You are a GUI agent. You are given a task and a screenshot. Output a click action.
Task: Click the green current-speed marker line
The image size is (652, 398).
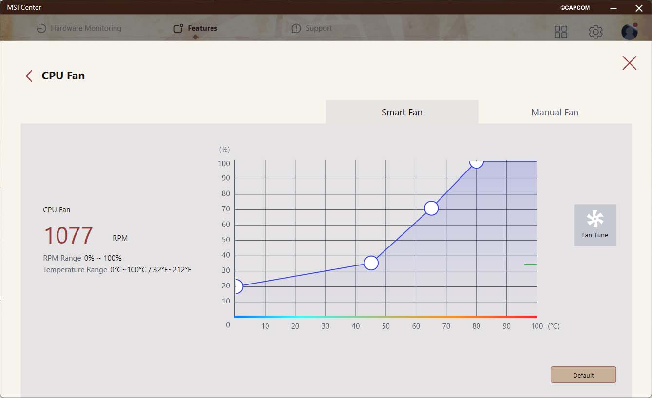(530, 265)
